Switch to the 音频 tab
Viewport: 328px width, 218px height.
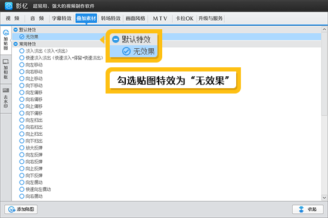[37, 18]
